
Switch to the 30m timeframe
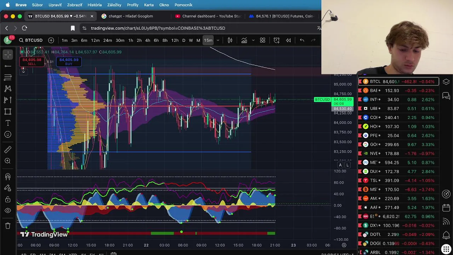click(x=120, y=40)
